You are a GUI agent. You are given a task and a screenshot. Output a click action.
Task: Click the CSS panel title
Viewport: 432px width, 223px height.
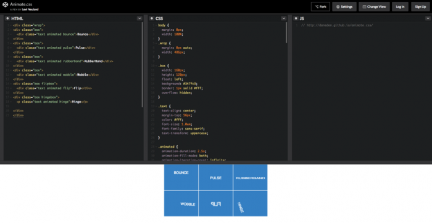tap(159, 18)
